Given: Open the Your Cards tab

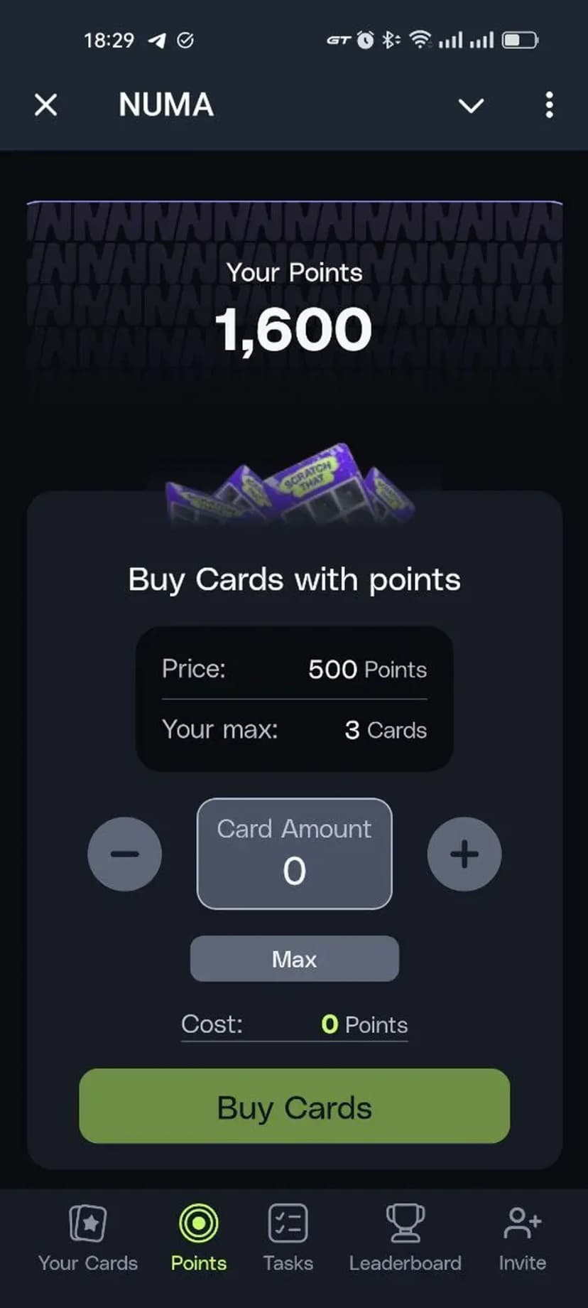Looking at the screenshot, I should (x=88, y=1238).
